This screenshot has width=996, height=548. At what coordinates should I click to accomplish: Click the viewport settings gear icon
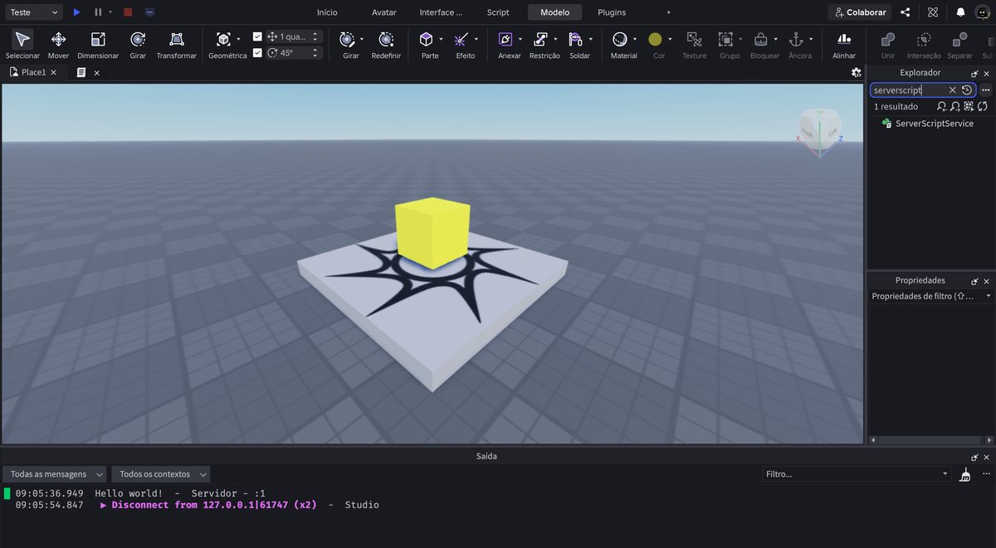pyautogui.click(x=857, y=72)
